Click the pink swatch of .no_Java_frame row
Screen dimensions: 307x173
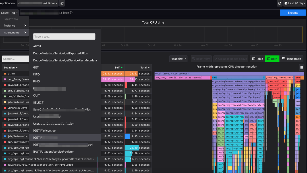click(x=5, y=79)
